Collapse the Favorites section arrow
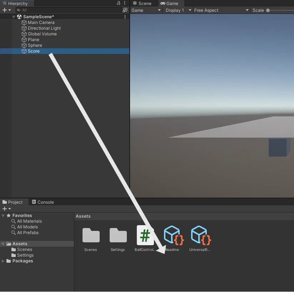This screenshot has width=294, height=292. [x=3, y=216]
